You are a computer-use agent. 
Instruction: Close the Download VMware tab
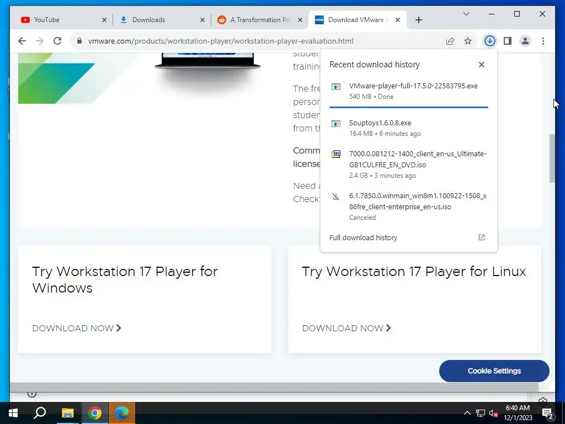397,20
